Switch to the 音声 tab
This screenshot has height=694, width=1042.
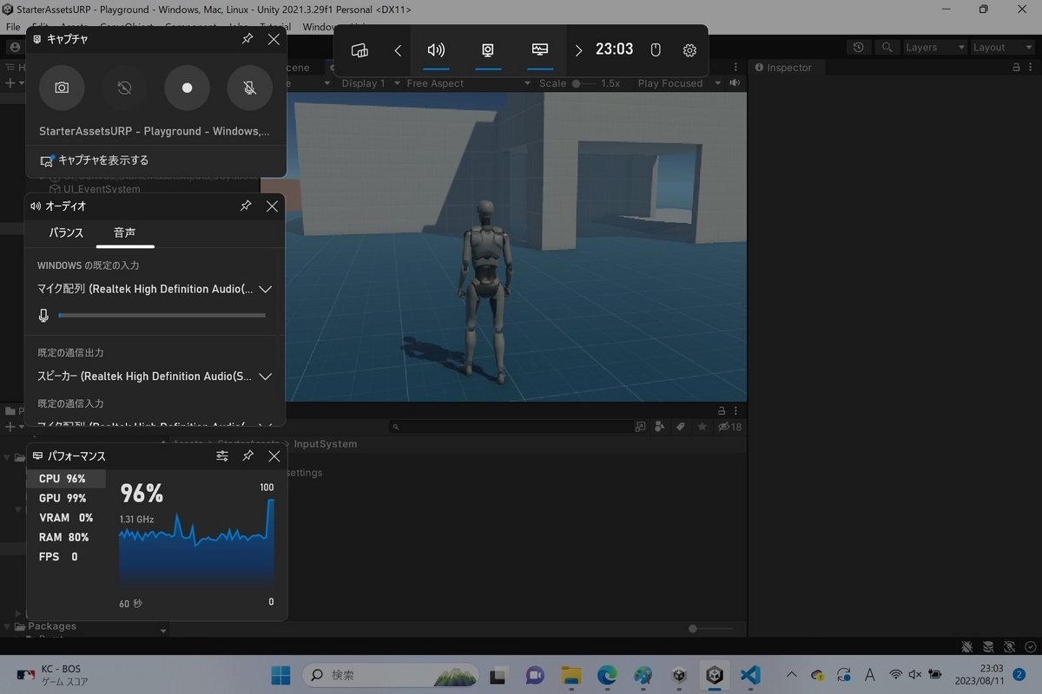pyautogui.click(x=124, y=232)
